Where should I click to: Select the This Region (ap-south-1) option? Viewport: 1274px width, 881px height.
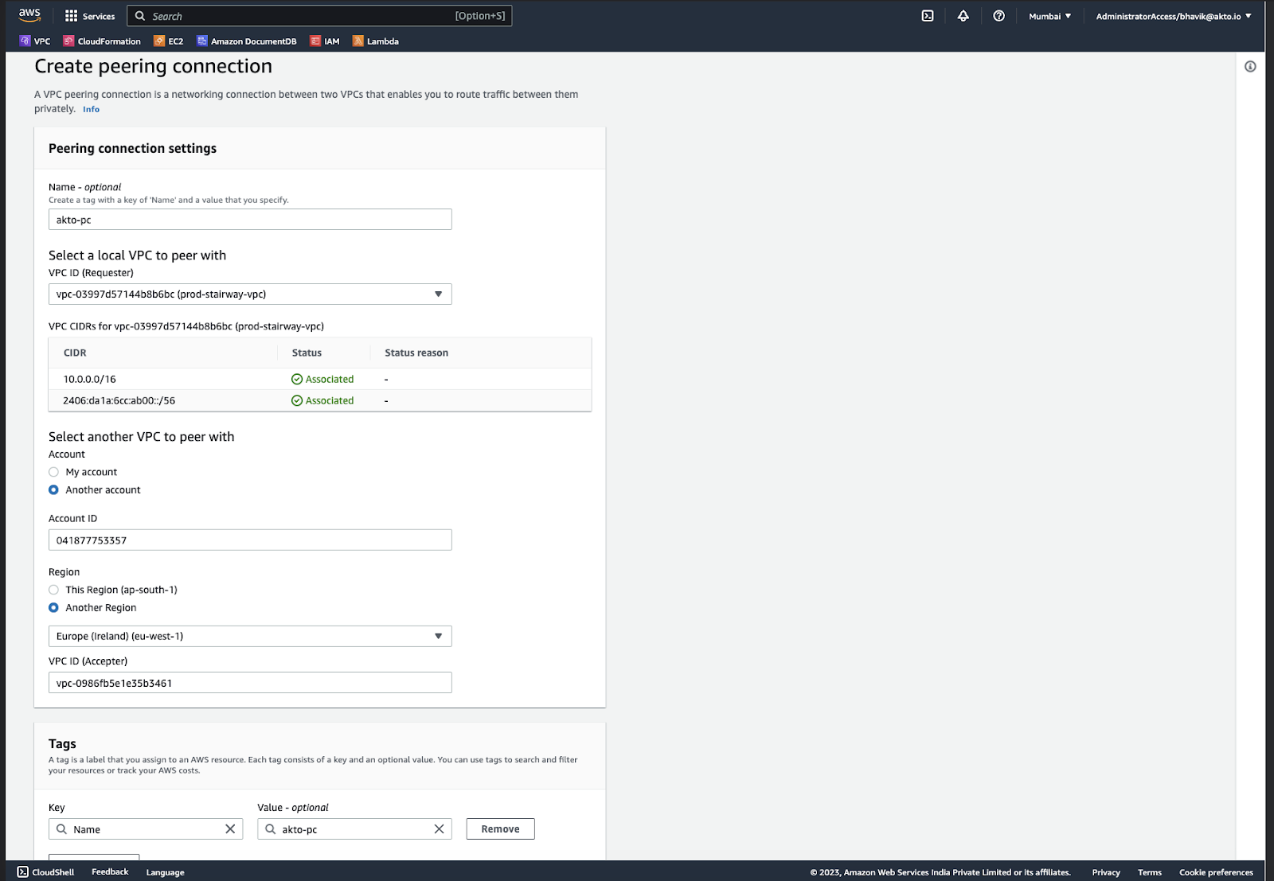pyautogui.click(x=54, y=590)
